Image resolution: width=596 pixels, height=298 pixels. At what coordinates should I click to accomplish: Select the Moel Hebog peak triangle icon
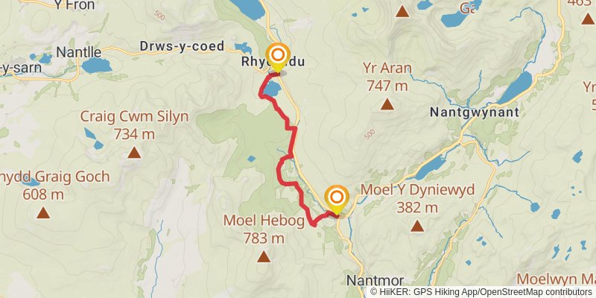pyautogui.click(x=264, y=257)
